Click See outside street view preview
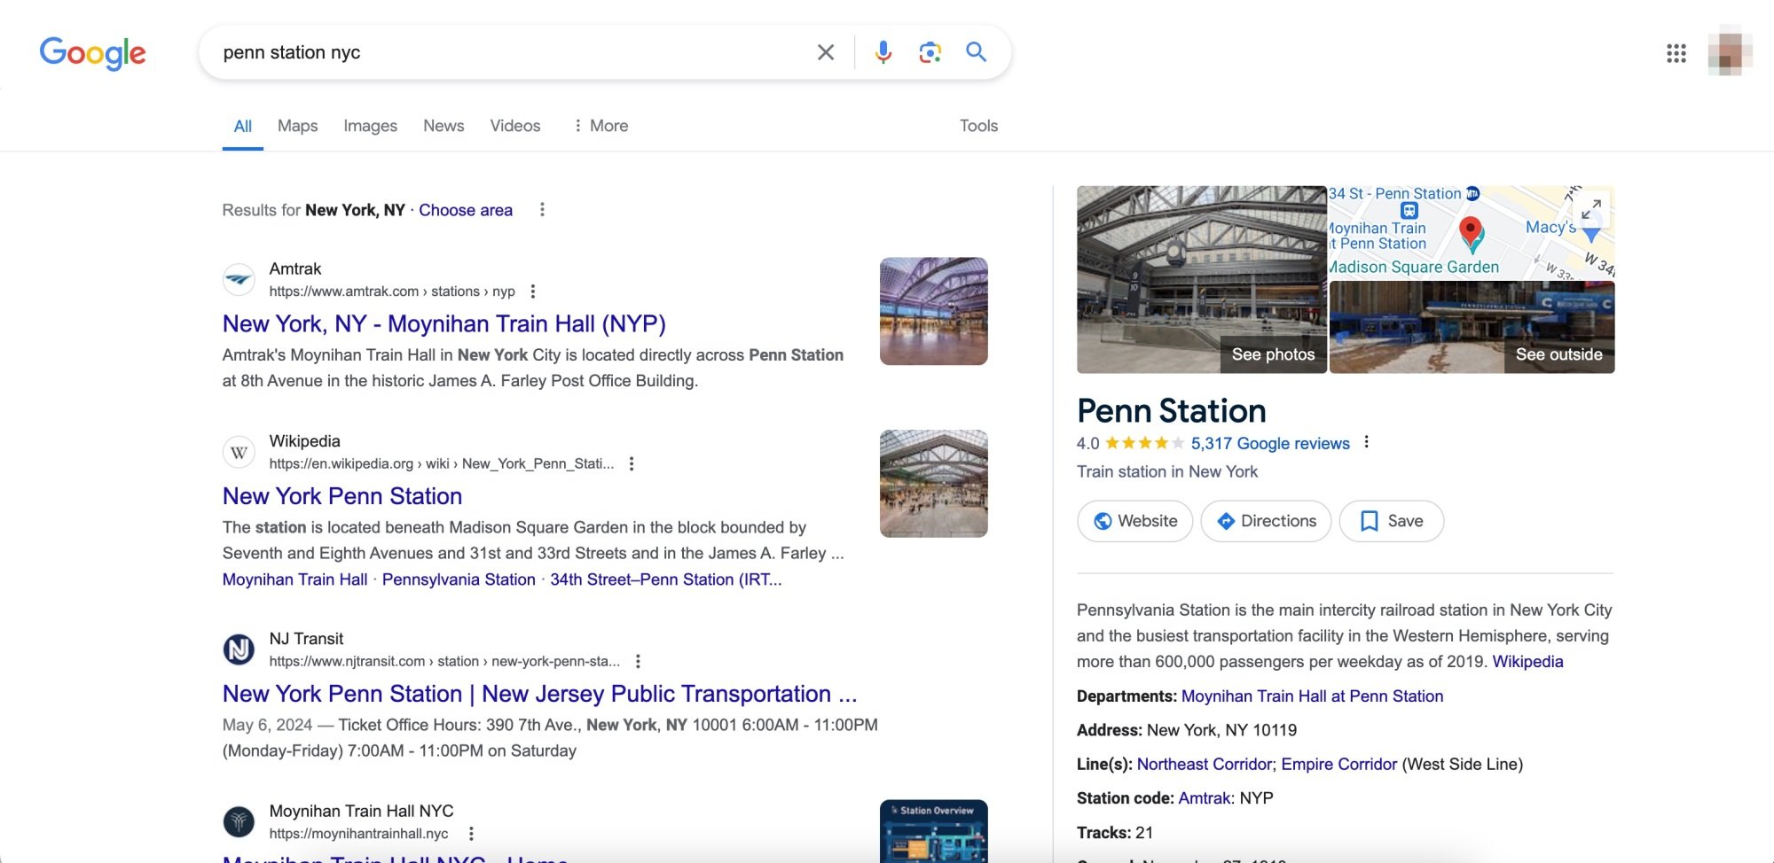This screenshot has width=1774, height=863. tap(1471, 326)
